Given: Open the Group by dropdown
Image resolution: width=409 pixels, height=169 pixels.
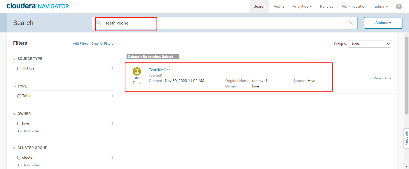Looking at the screenshot, I should 369,44.
